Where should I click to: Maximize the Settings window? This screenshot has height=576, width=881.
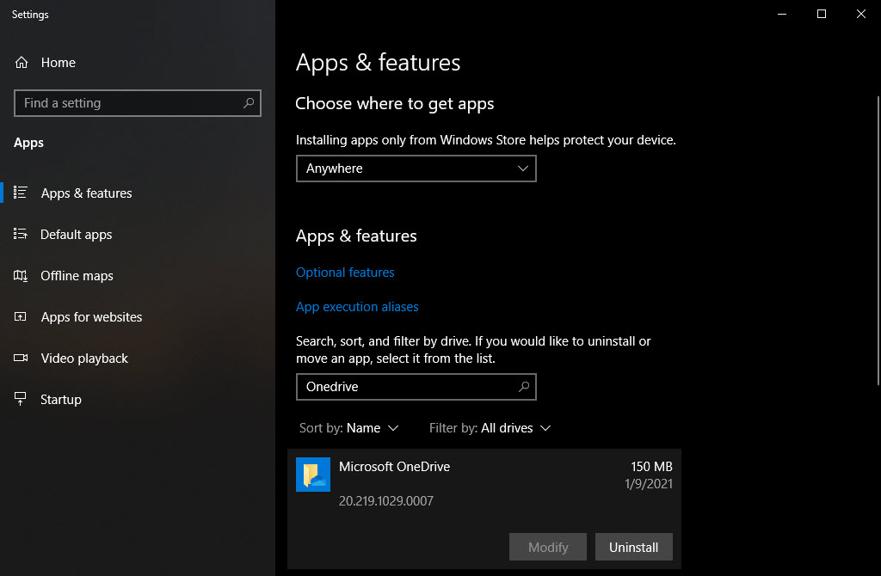pos(822,14)
